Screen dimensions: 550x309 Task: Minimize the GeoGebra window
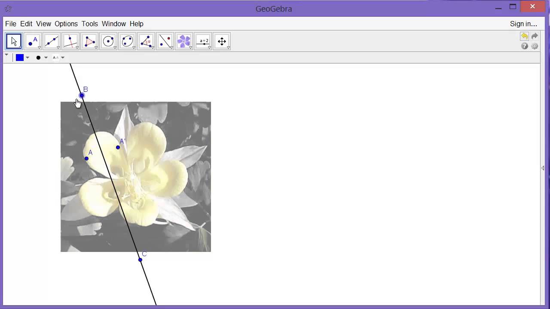click(498, 7)
